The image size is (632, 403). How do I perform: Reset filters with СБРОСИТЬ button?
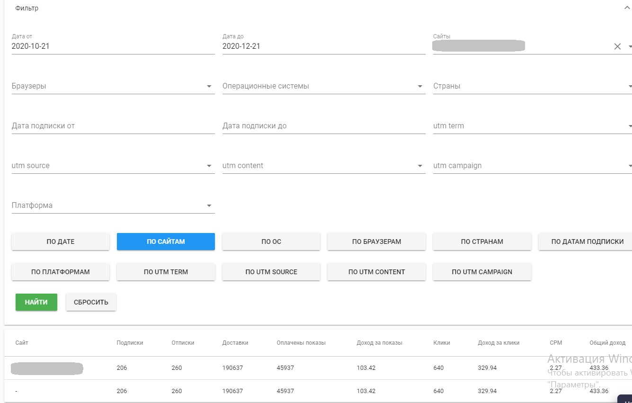(91, 302)
